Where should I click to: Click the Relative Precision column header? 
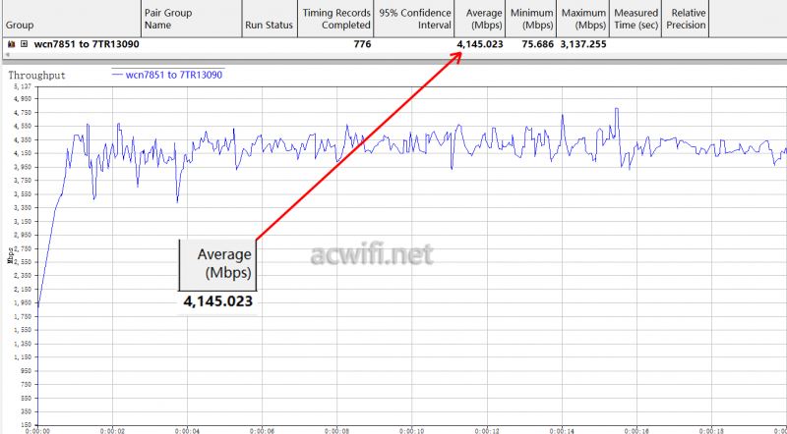tap(686, 19)
